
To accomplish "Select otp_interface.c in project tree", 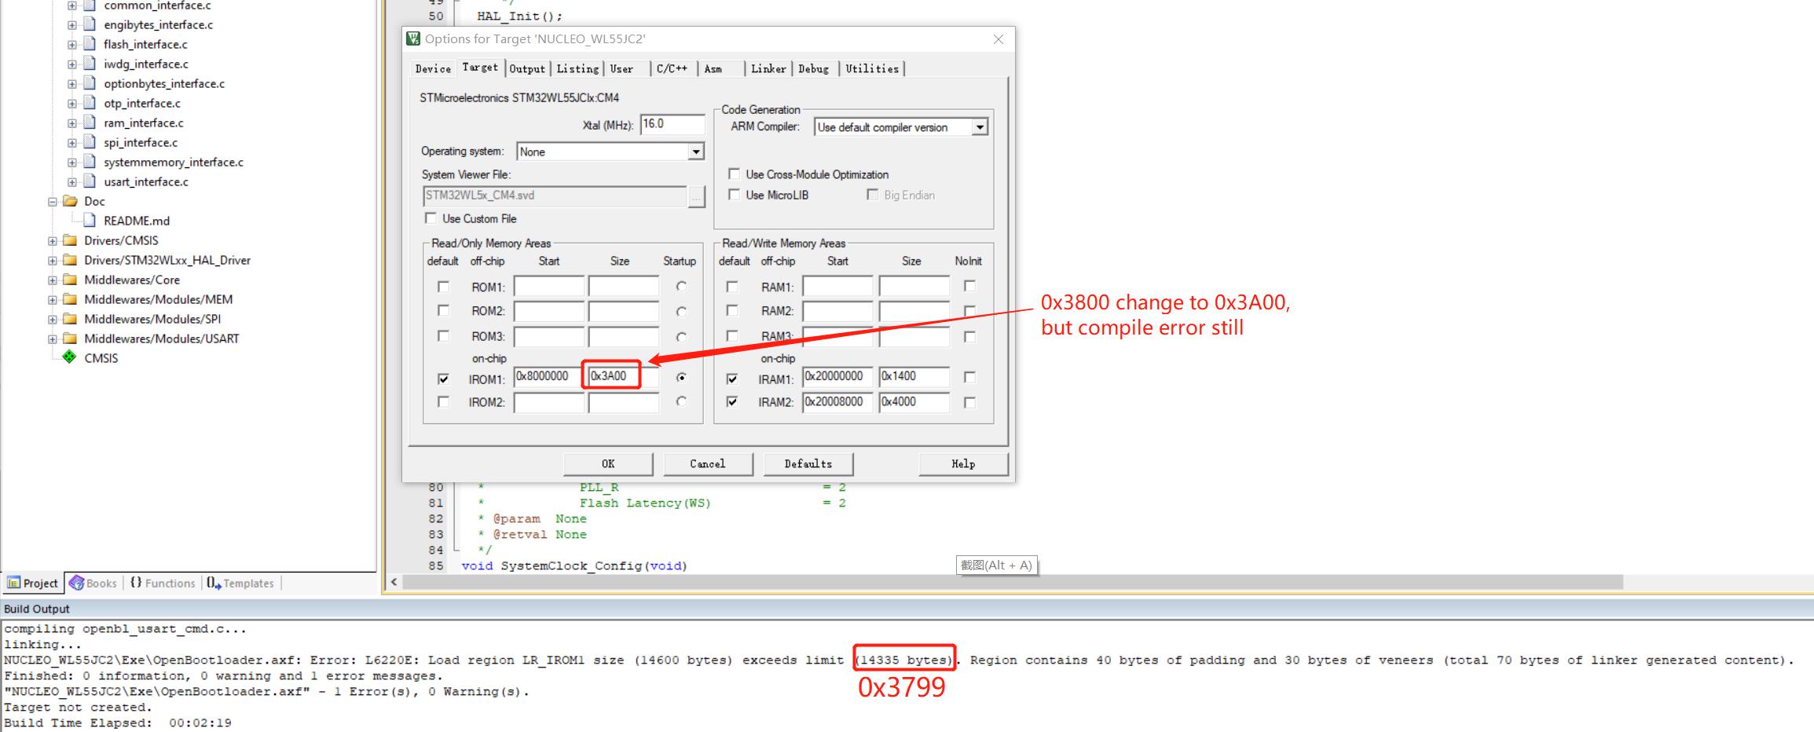I will point(142,103).
